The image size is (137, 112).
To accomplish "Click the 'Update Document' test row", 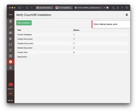I will click(72, 43).
